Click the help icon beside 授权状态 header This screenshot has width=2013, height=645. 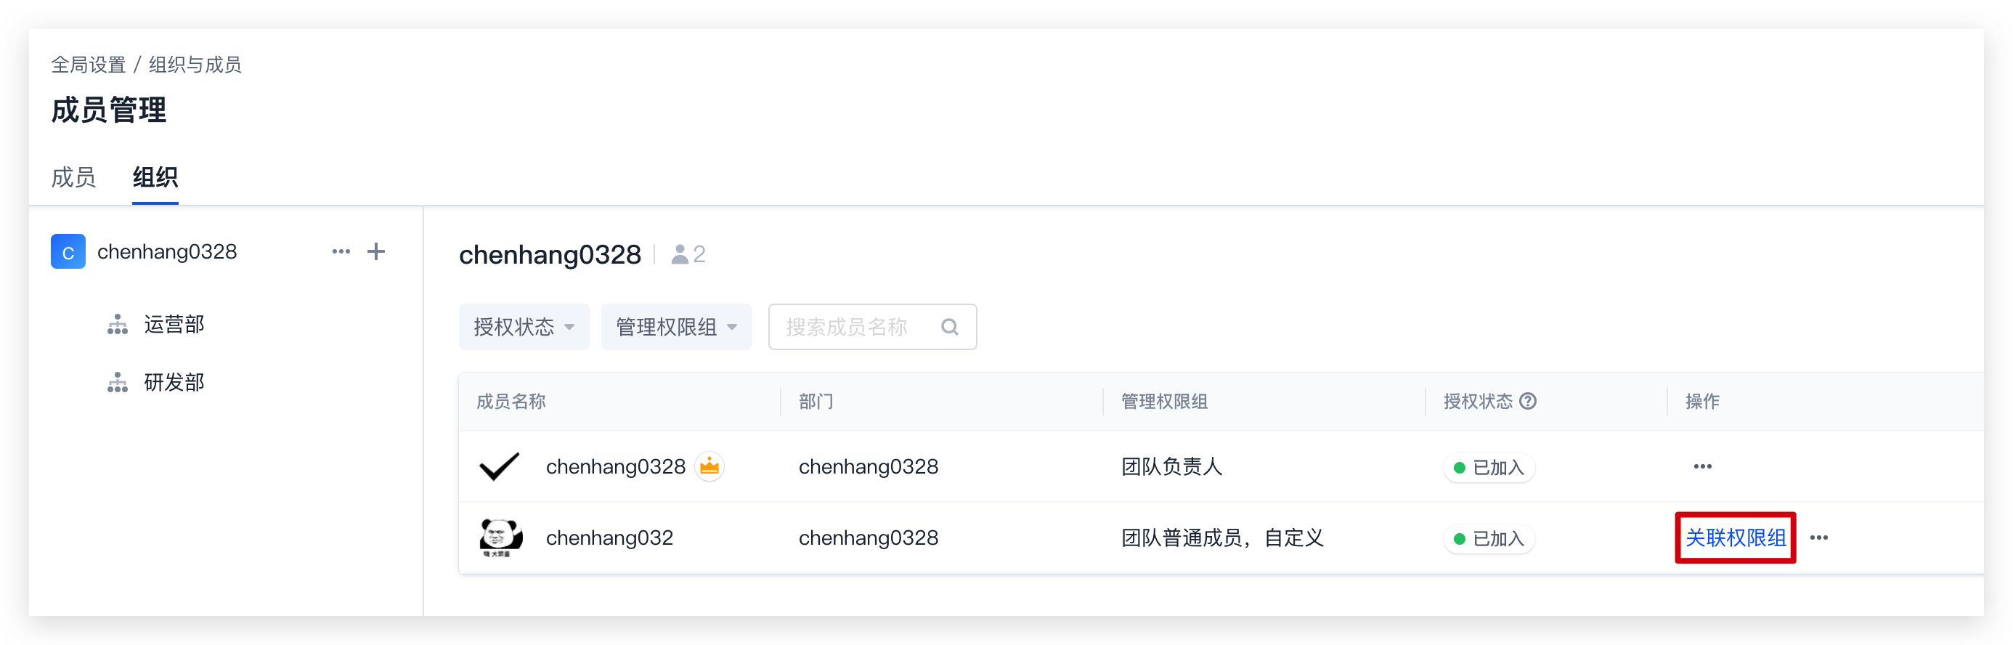[1528, 401]
